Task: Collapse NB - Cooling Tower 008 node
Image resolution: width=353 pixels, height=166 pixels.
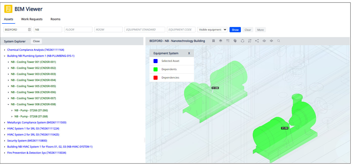Action: [x=8, y=104]
